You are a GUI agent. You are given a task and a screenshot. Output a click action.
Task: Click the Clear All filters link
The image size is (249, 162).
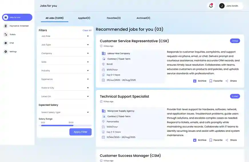click(x=87, y=30)
